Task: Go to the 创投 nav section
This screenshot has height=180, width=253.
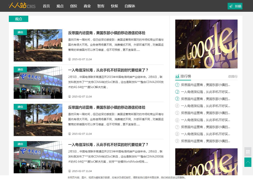Action: [73, 6]
